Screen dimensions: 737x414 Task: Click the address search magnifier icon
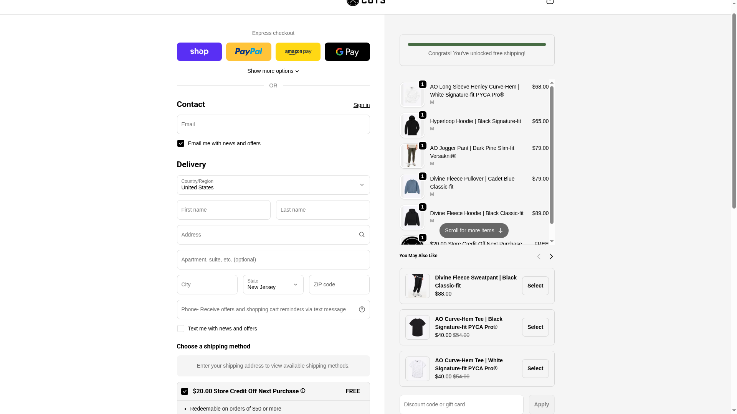(362, 235)
